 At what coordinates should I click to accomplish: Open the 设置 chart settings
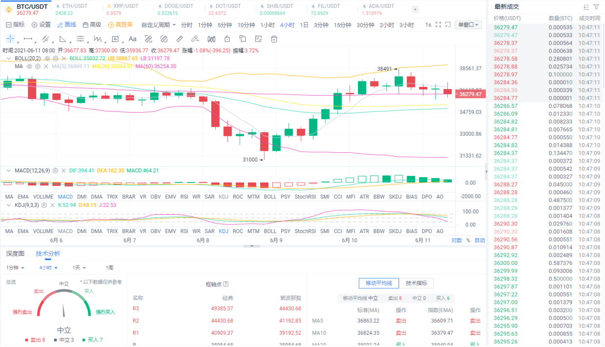click(x=41, y=25)
